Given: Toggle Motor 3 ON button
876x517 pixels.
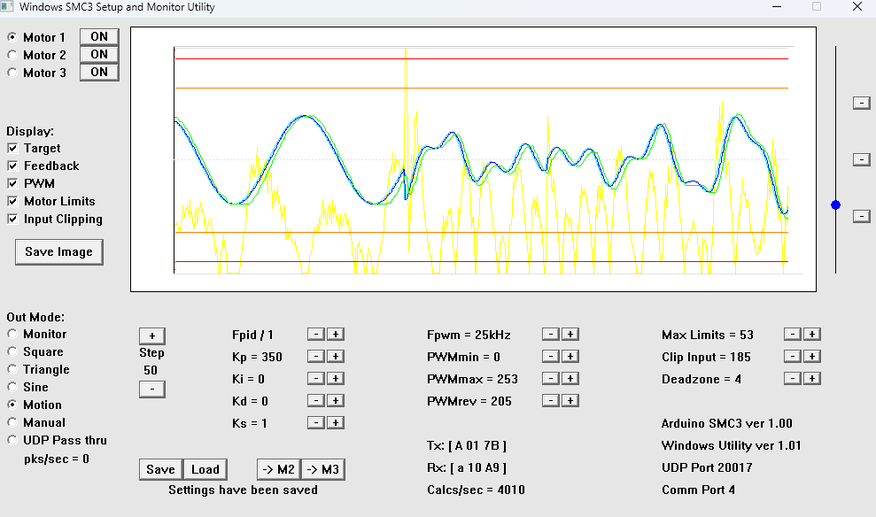Looking at the screenshot, I should [99, 73].
